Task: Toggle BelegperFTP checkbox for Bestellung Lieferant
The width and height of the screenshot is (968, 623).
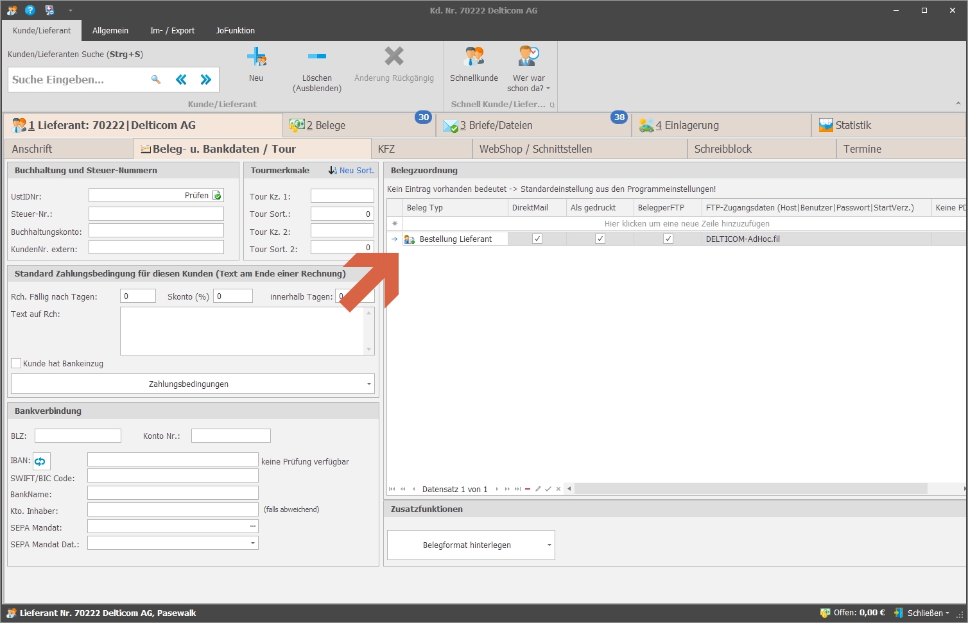Action: (668, 239)
